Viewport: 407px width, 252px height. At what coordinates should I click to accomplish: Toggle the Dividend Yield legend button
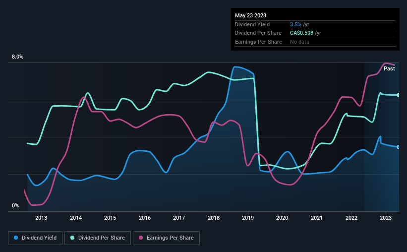35,238
